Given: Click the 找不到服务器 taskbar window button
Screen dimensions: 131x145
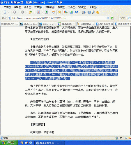Looking at the screenshot, I should [x=49, y=143].
